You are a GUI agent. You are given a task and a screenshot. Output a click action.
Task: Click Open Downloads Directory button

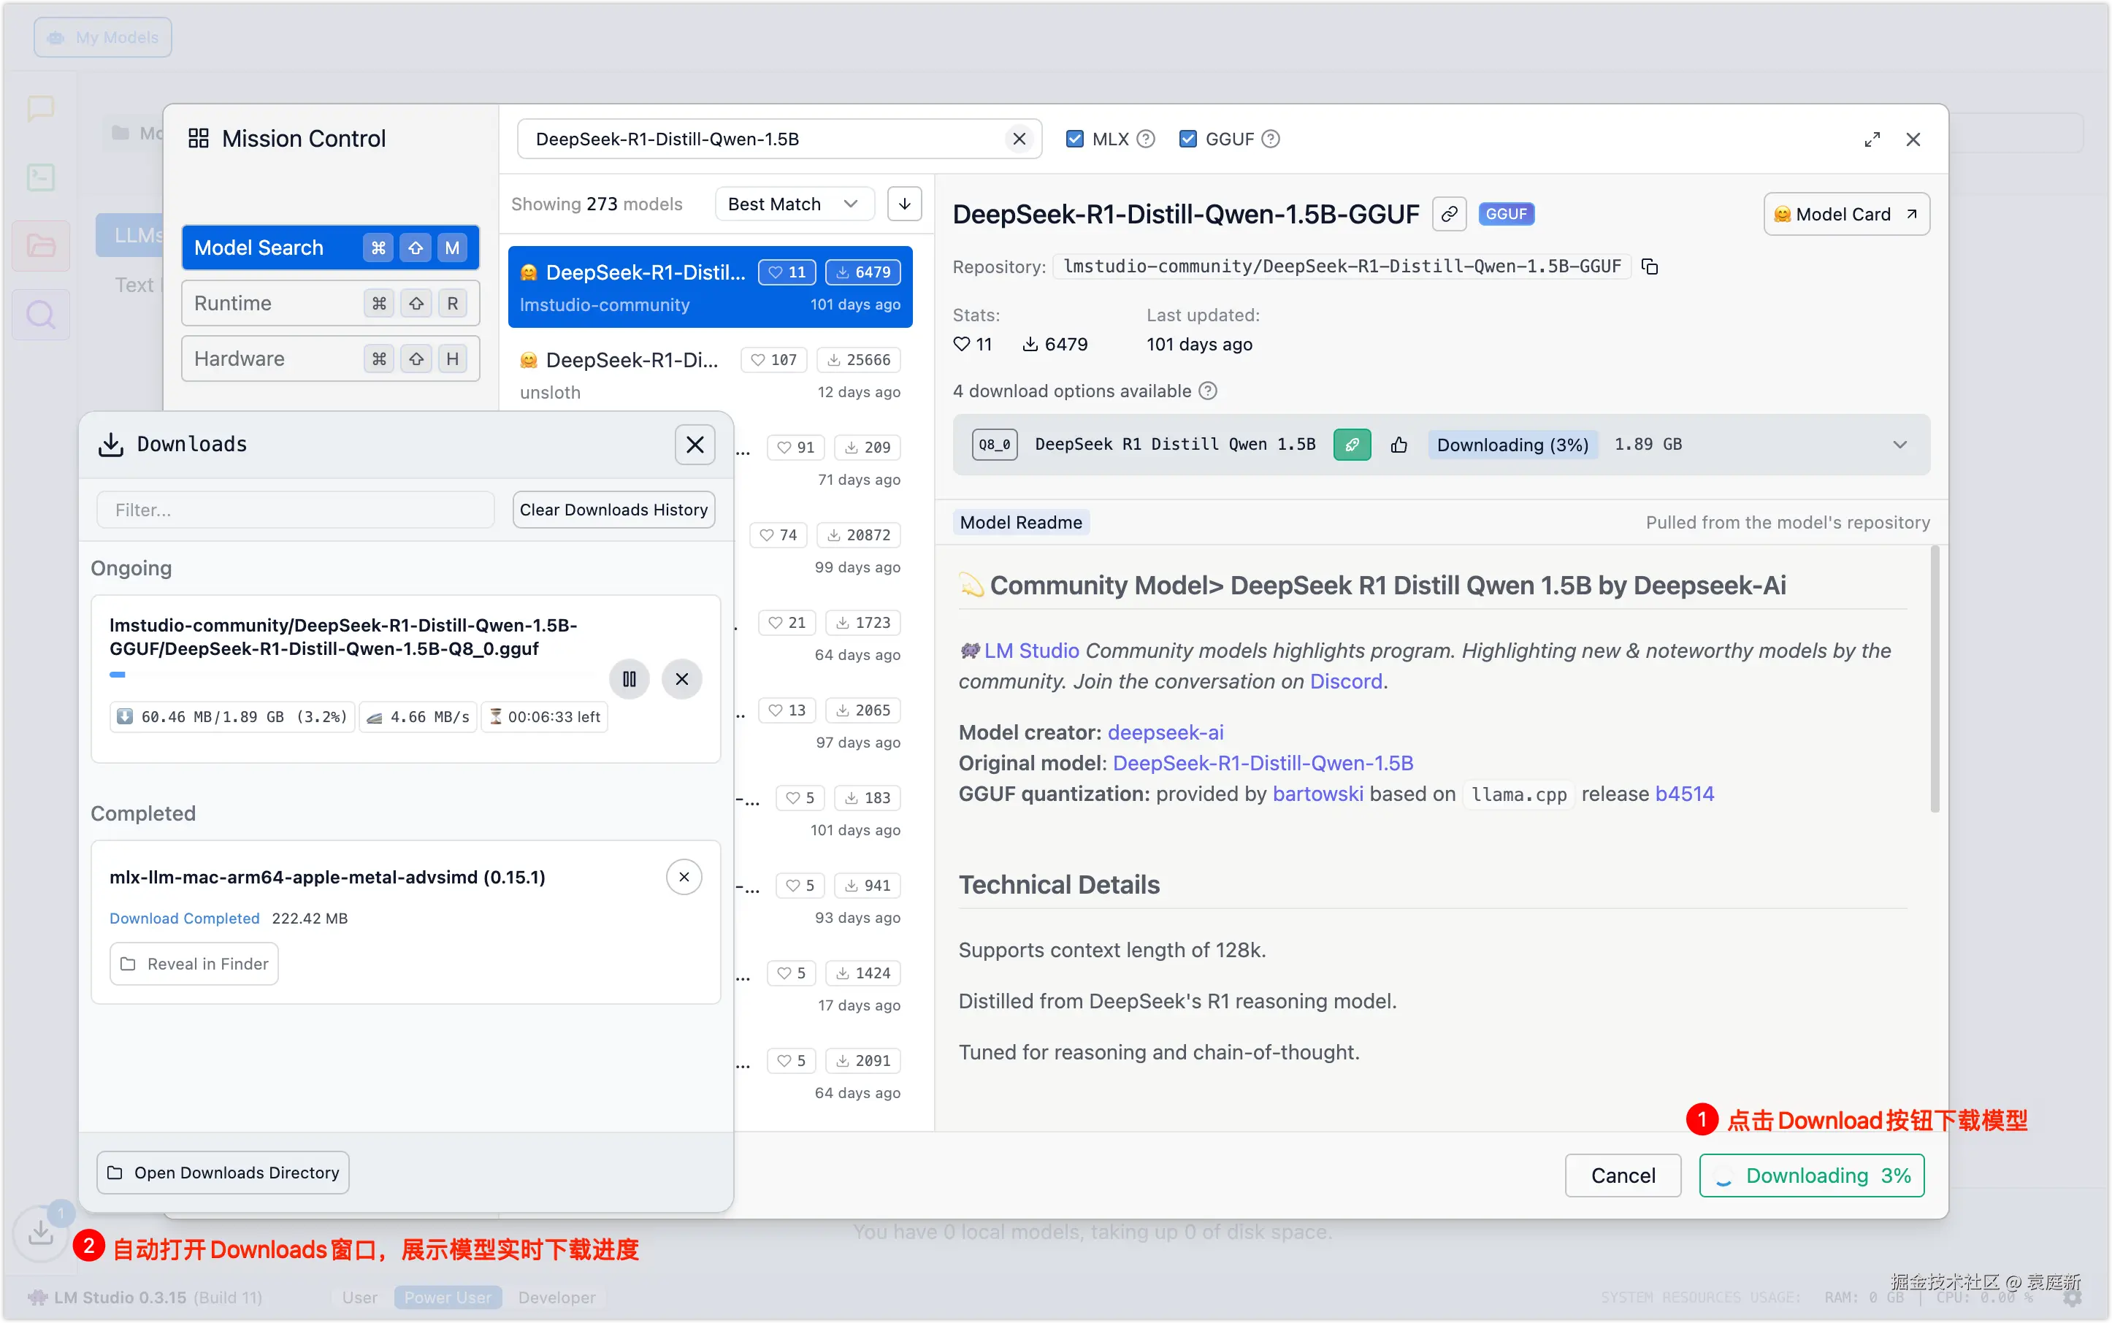click(223, 1173)
